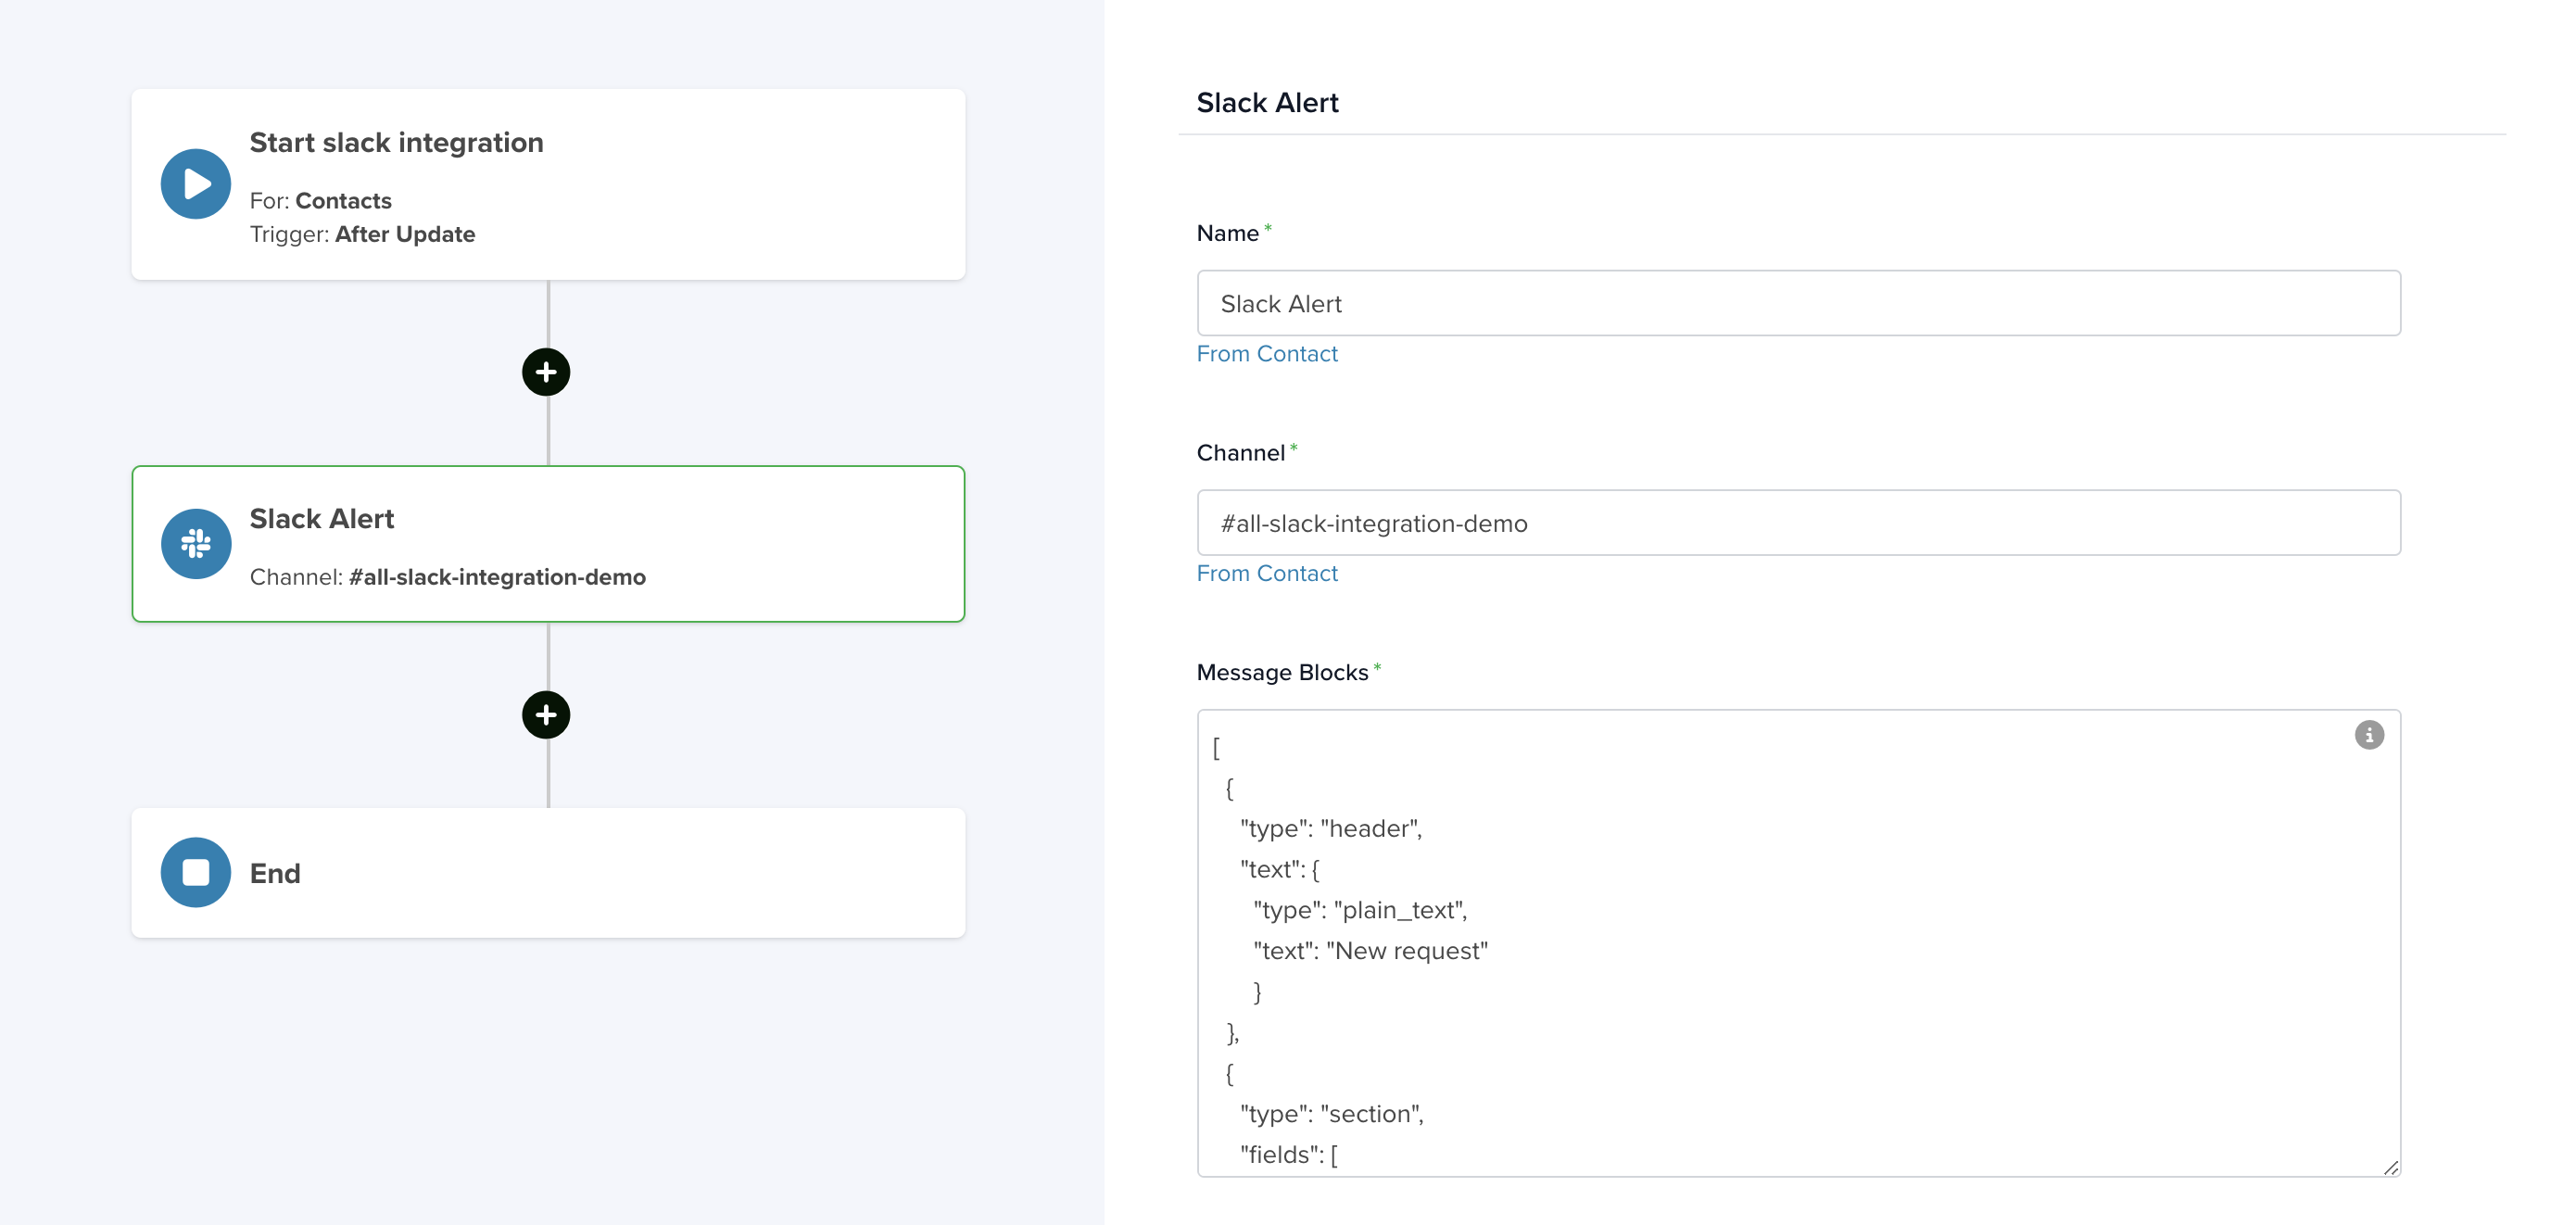Click the textarea resize handle corner
Screen dimensions: 2576x1225
[x=2390, y=1166]
